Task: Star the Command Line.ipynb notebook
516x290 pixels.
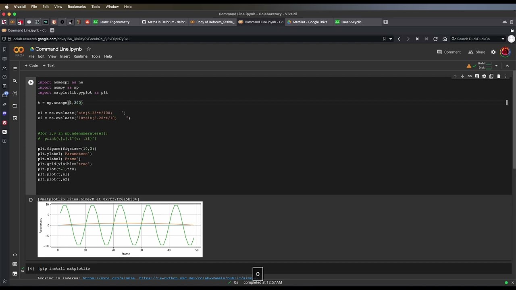Action: (x=89, y=49)
